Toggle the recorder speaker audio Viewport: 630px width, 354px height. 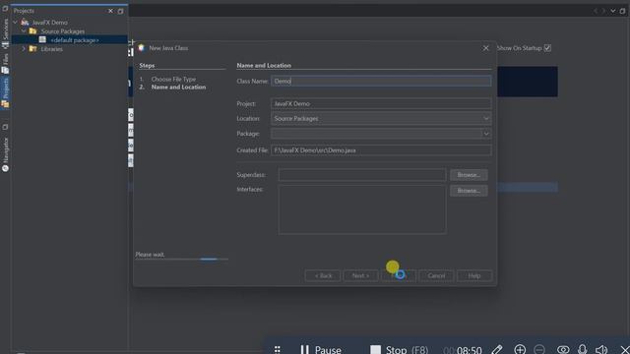[601, 350]
